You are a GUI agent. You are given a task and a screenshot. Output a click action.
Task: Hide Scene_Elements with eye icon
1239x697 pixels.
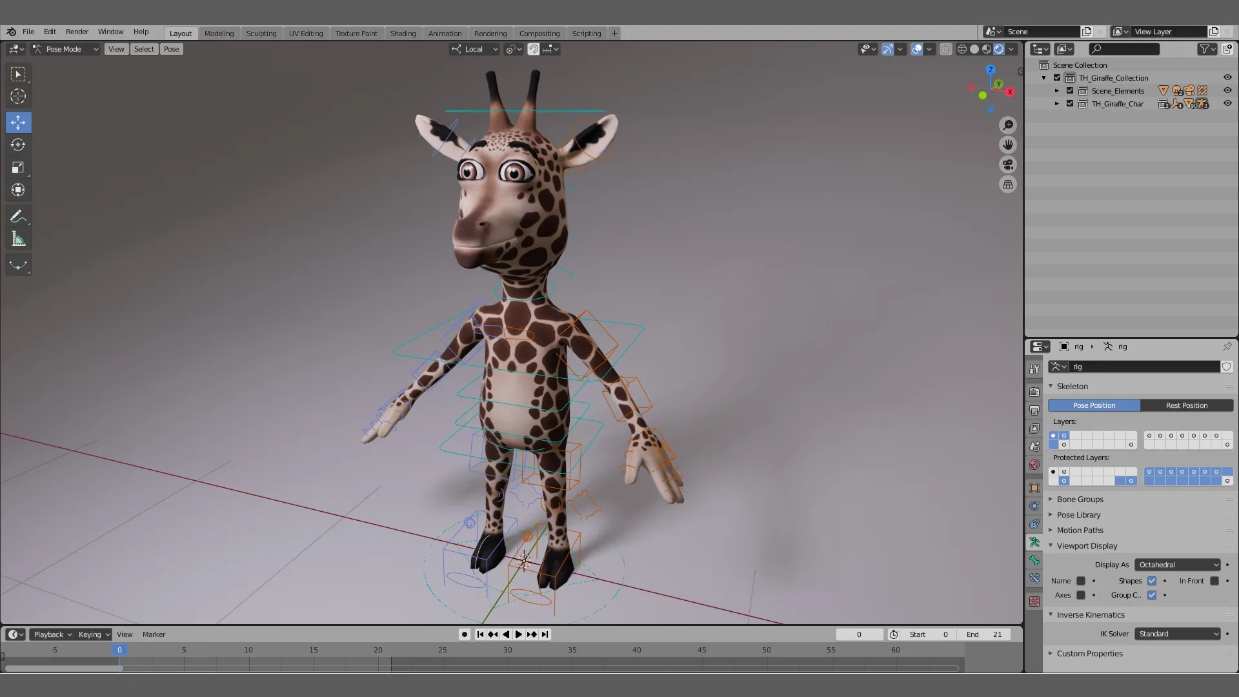click(x=1227, y=91)
